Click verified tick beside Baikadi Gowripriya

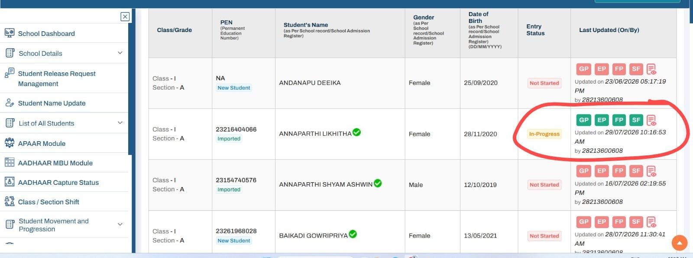(353, 234)
